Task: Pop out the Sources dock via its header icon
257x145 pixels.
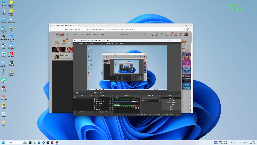Action: click(x=112, y=96)
